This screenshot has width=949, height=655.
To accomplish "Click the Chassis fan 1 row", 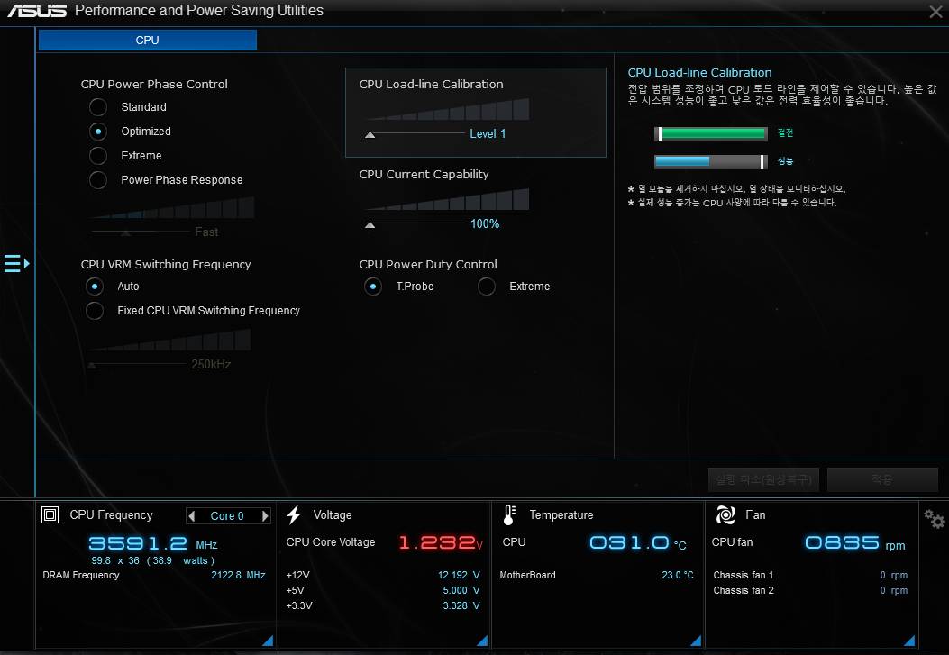I will coord(810,575).
